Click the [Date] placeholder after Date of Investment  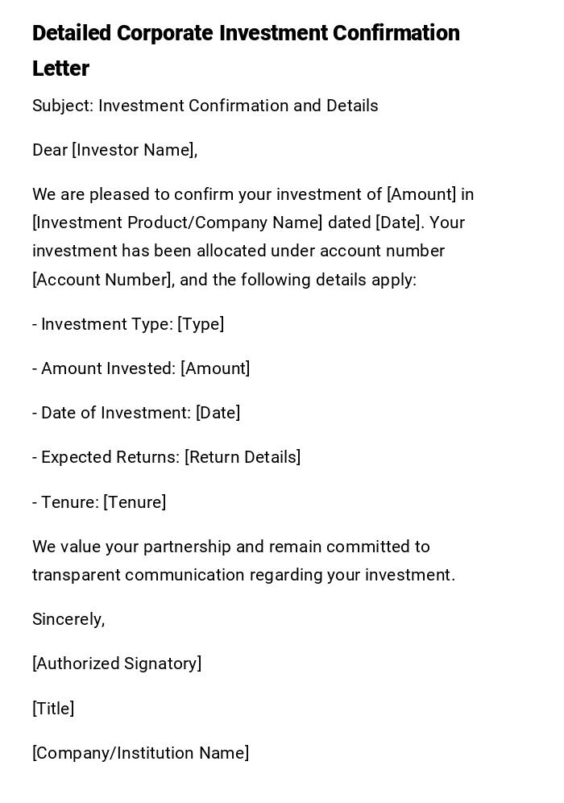click(x=218, y=413)
